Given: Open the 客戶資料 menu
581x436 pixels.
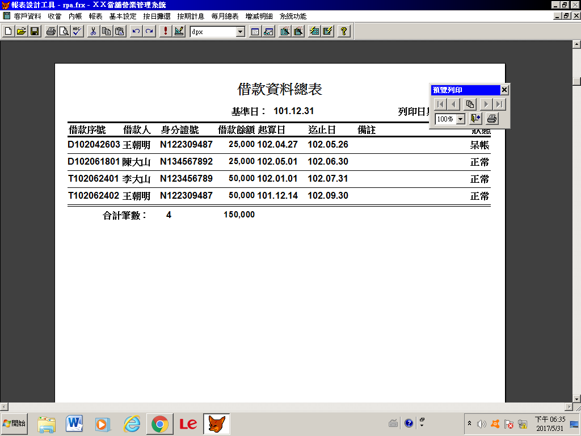Looking at the screenshot, I should (x=27, y=16).
